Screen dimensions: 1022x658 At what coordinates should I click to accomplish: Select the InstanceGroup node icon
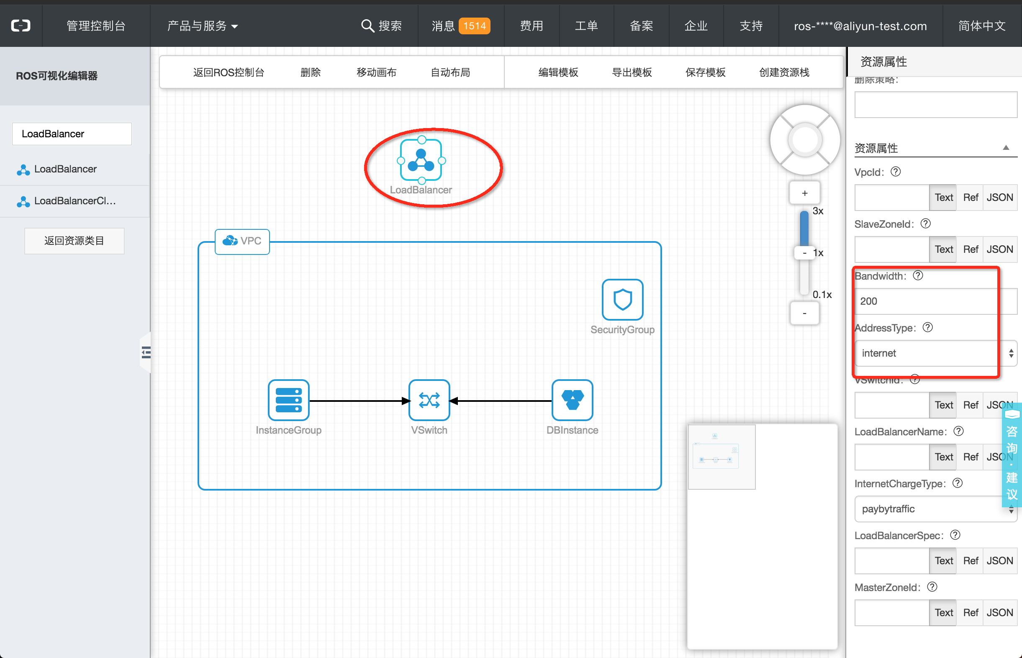pos(288,400)
